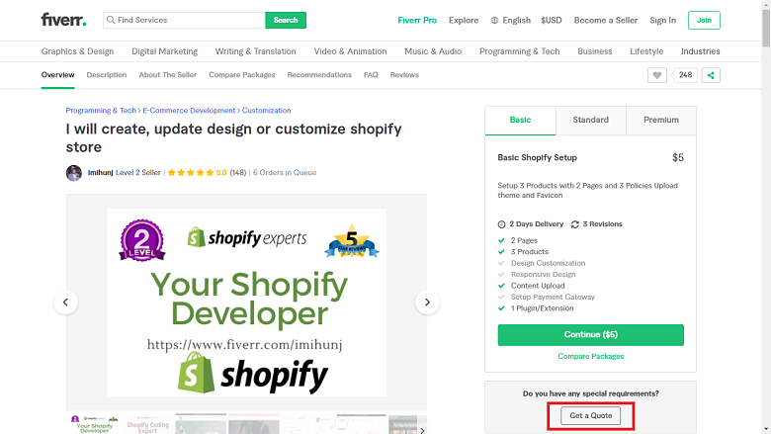Click the '2 Days Delivery' text
Viewport: 771px width, 434px height.
[x=537, y=224]
